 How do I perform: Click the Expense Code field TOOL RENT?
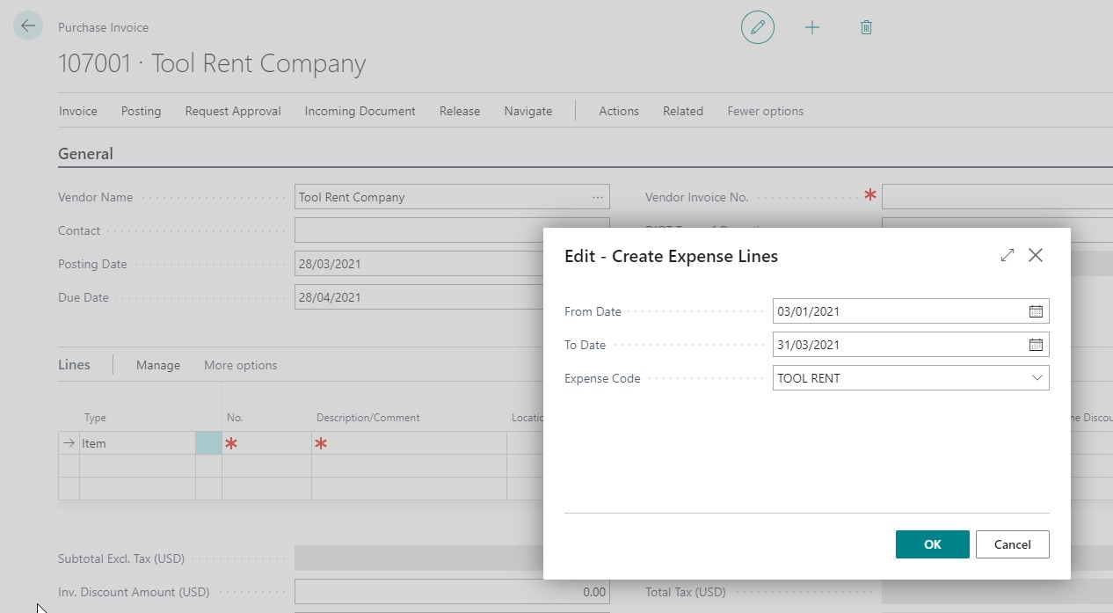tap(911, 378)
